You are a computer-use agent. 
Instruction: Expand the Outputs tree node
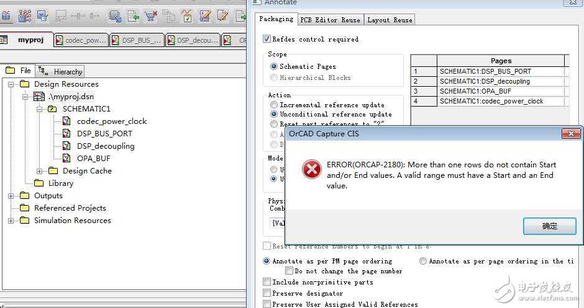(11, 196)
